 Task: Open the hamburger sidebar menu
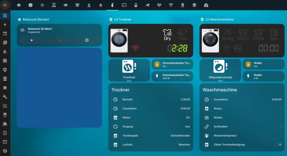(5, 5)
